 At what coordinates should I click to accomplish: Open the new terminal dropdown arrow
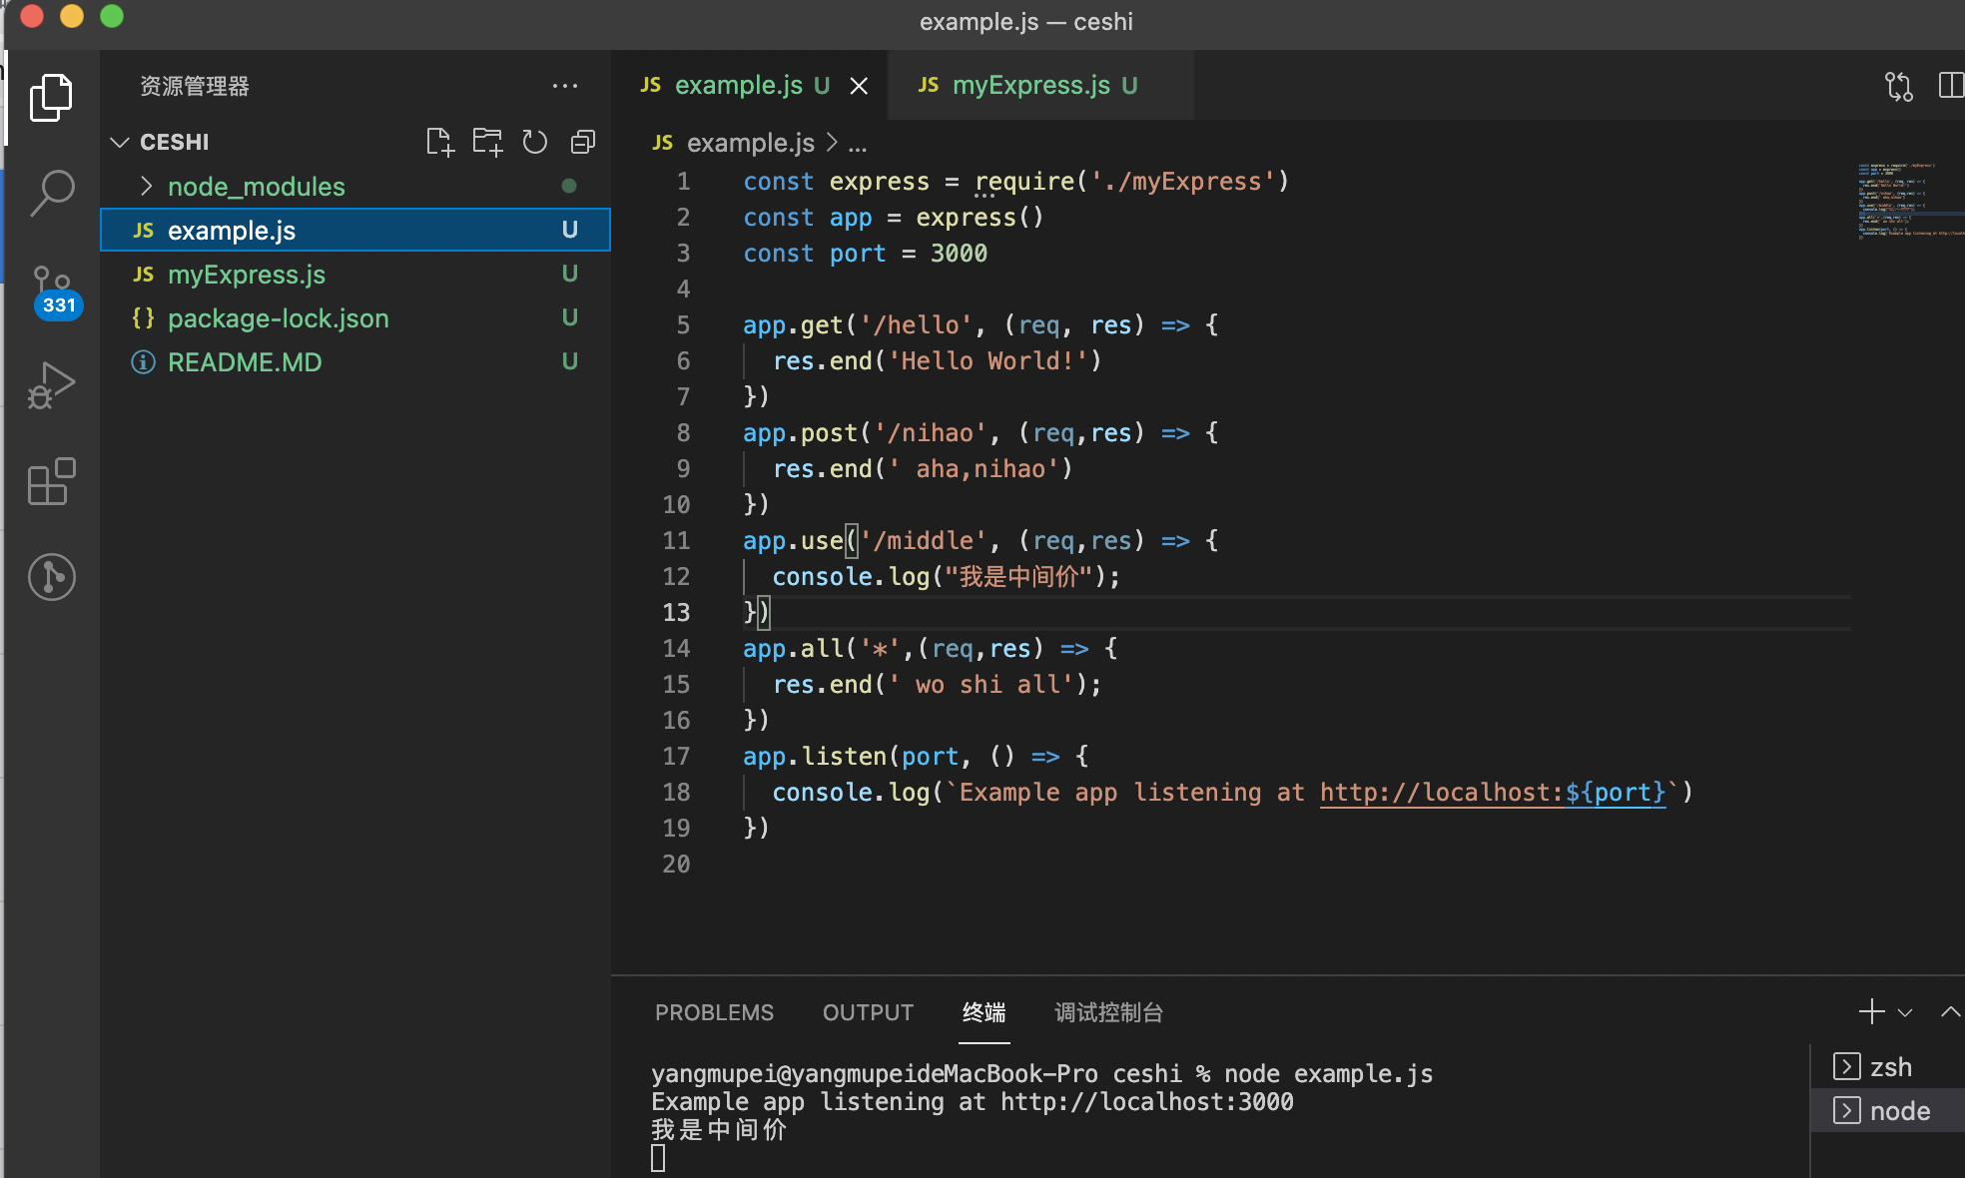[1905, 1012]
